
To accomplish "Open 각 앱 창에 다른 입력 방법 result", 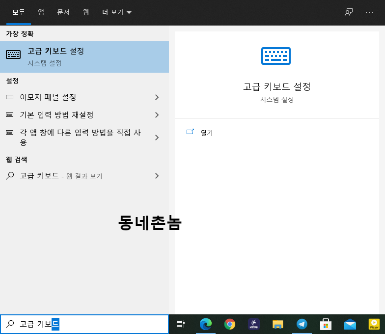I will pyautogui.click(x=84, y=138).
